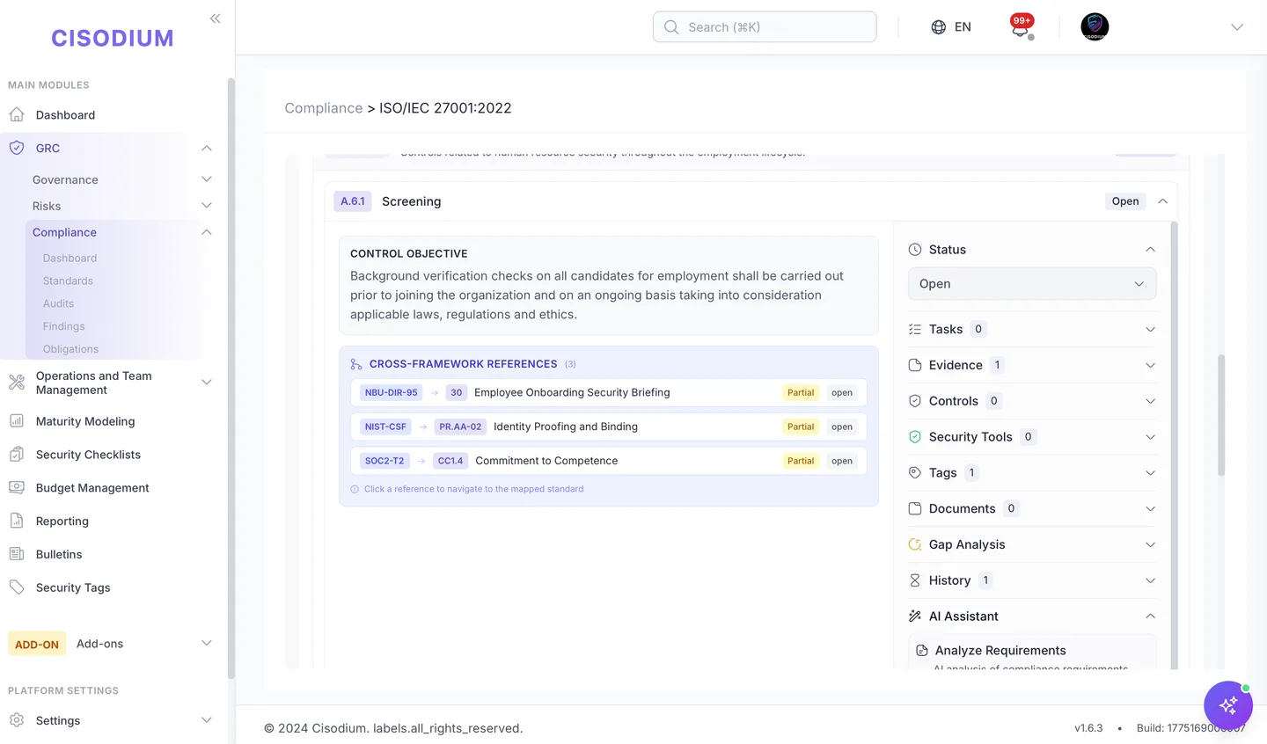Image resolution: width=1267 pixels, height=744 pixels.
Task: Select Compliance in the GRC menu
Action: [x=64, y=232]
